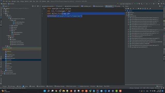Viewport: 165px width, 93px height.
Task: Run CatpricesApplication with green play icon
Action: [135, 4]
